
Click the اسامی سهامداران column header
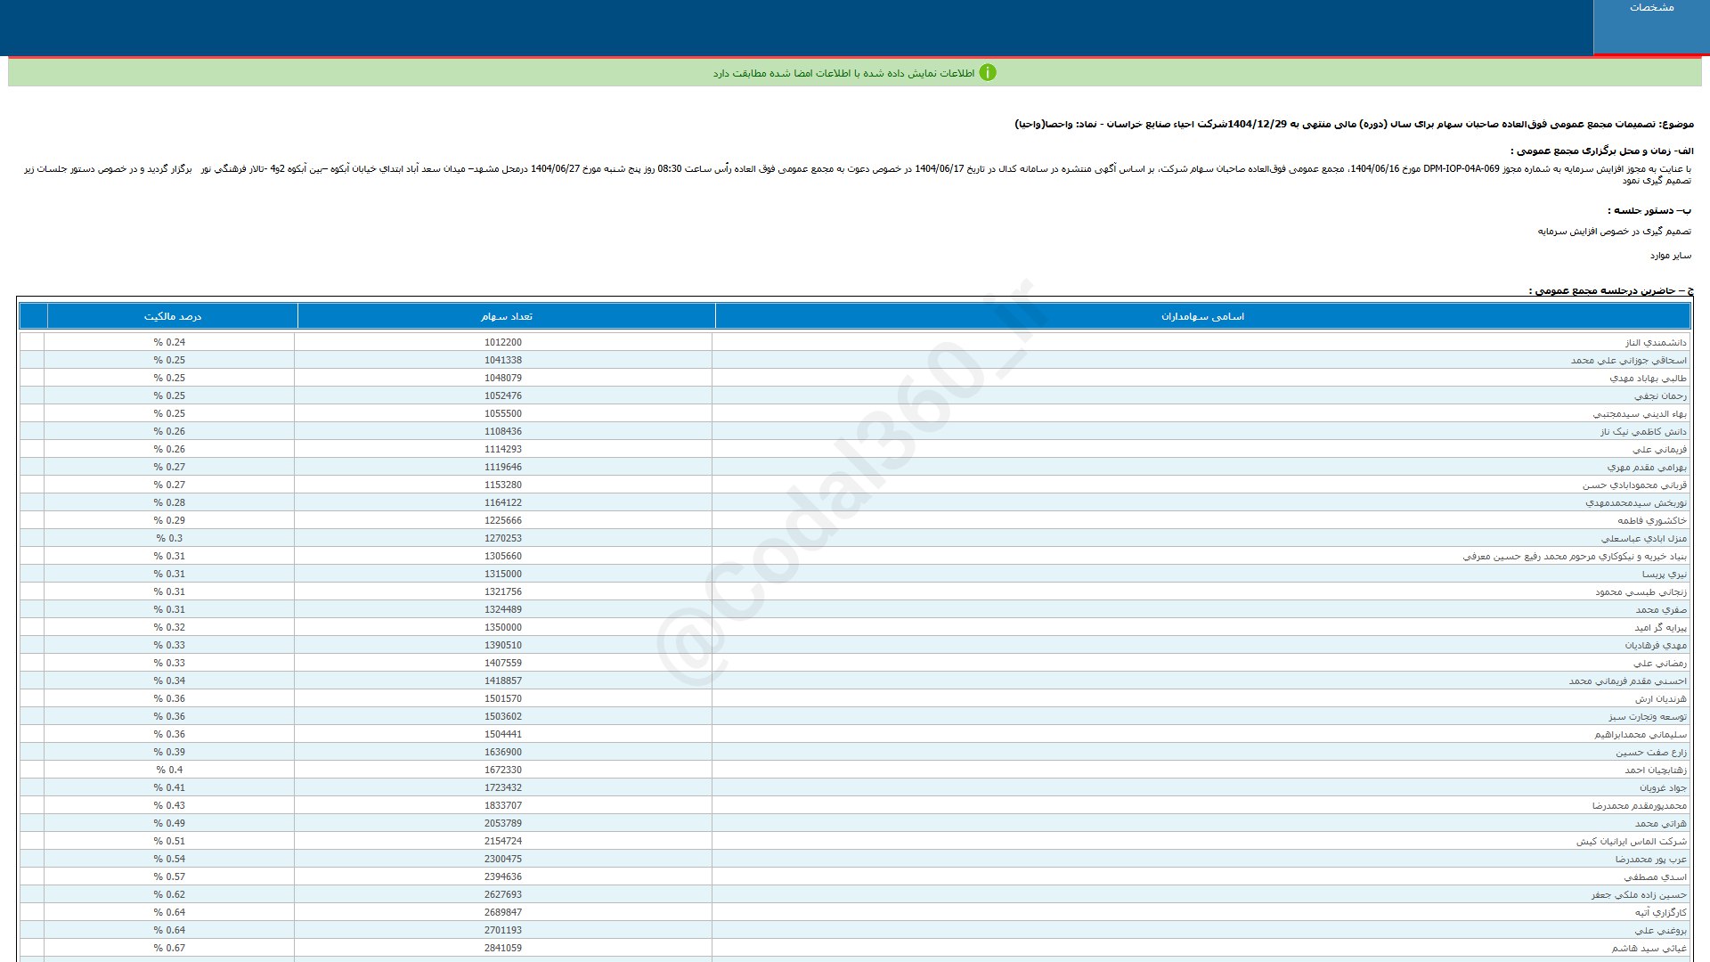pos(1202,316)
